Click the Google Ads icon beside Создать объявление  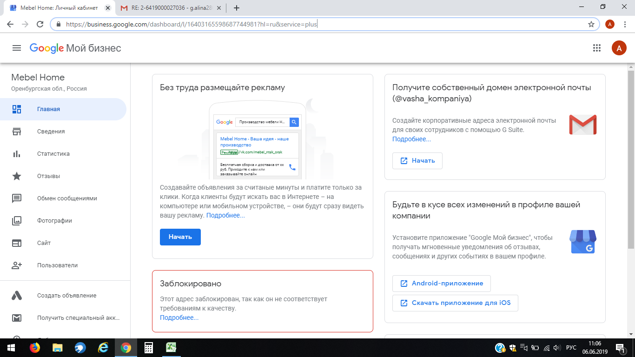(x=17, y=296)
